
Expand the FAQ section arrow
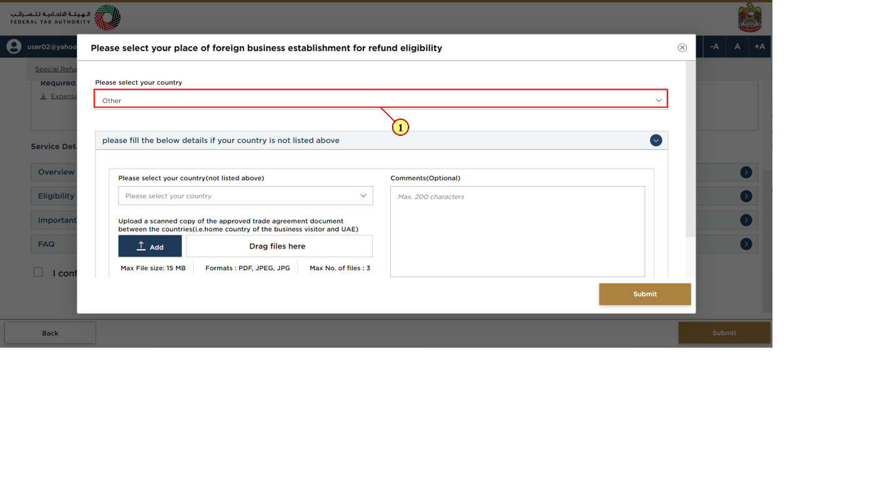click(x=746, y=244)
